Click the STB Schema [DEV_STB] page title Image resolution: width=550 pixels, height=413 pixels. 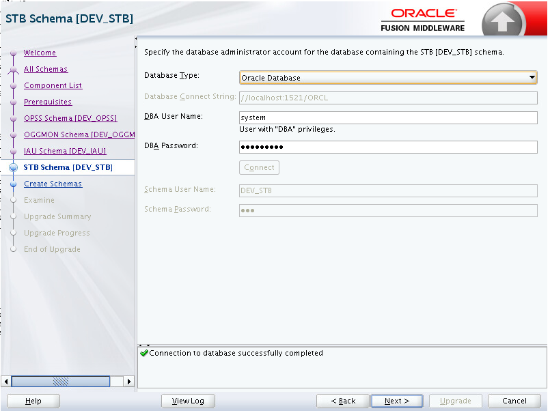[70, 18]
